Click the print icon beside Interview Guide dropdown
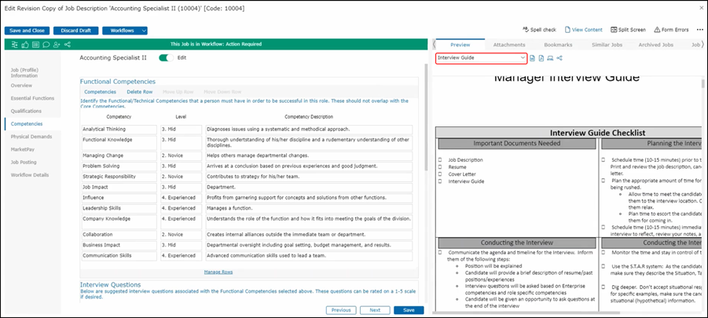This screenshot has height=318, width=708. [x=550, y=58]
